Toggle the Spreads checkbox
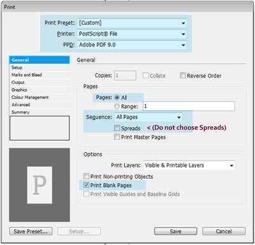The height and width of the screenshot is (245, 255). coord(117,128)
